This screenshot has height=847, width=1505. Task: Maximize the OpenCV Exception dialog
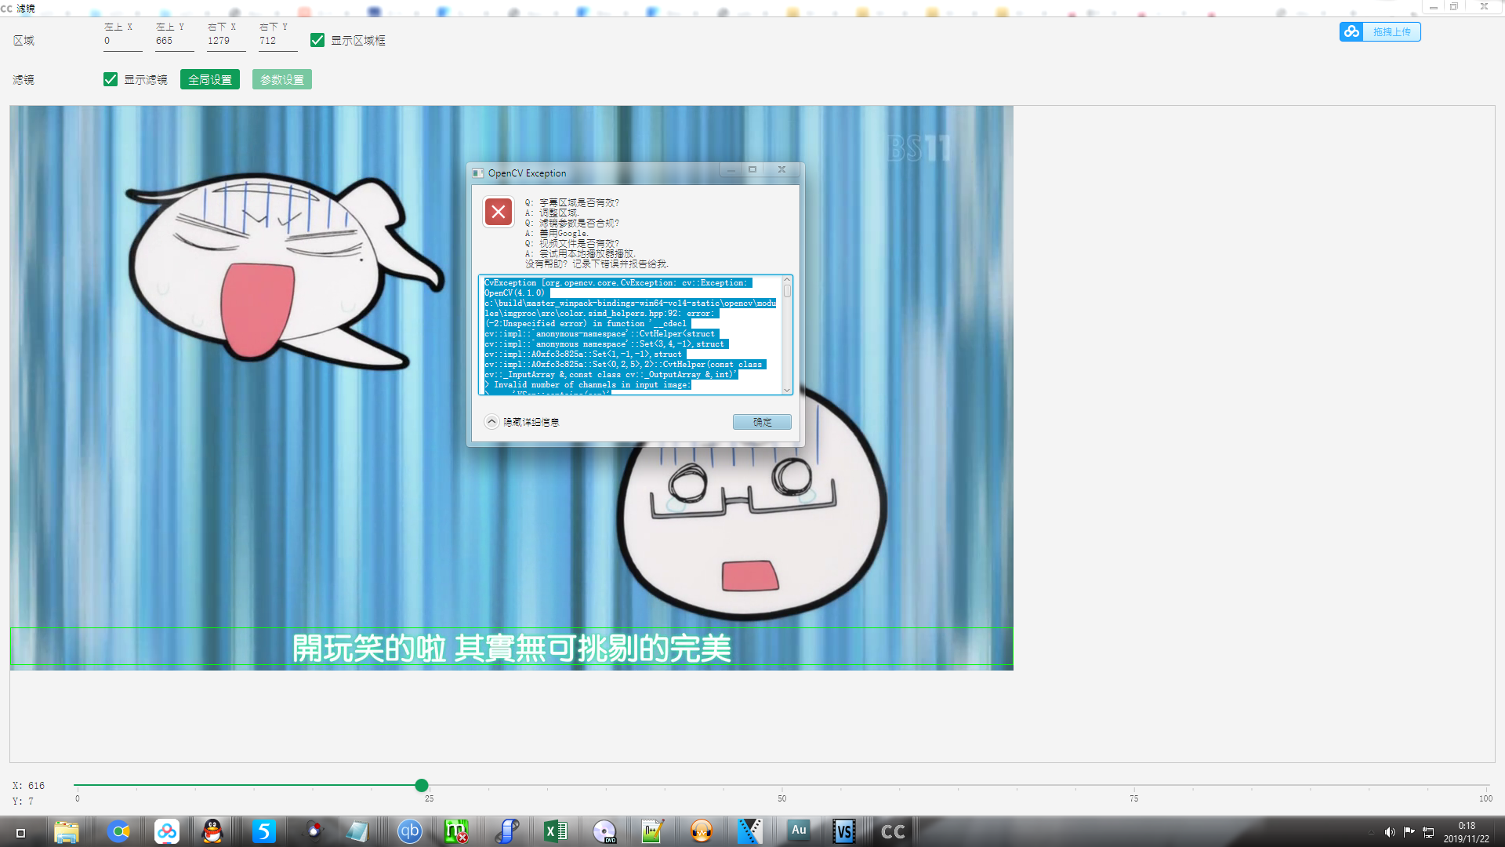coord(752,169)
